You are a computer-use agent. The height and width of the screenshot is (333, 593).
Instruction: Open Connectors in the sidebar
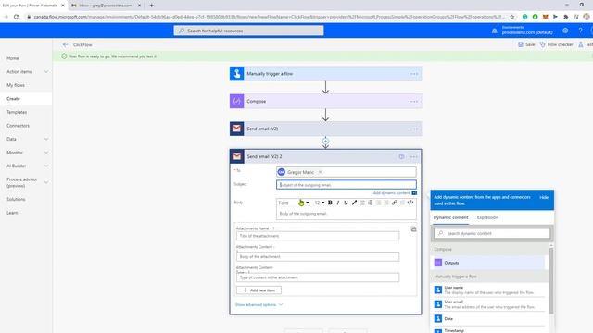tap(18, 126)
